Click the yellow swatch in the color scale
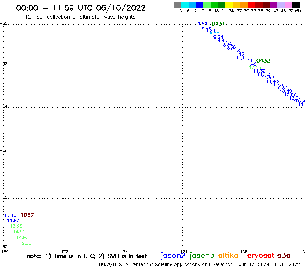Screen dimensions: 305x268 (229, 5)
